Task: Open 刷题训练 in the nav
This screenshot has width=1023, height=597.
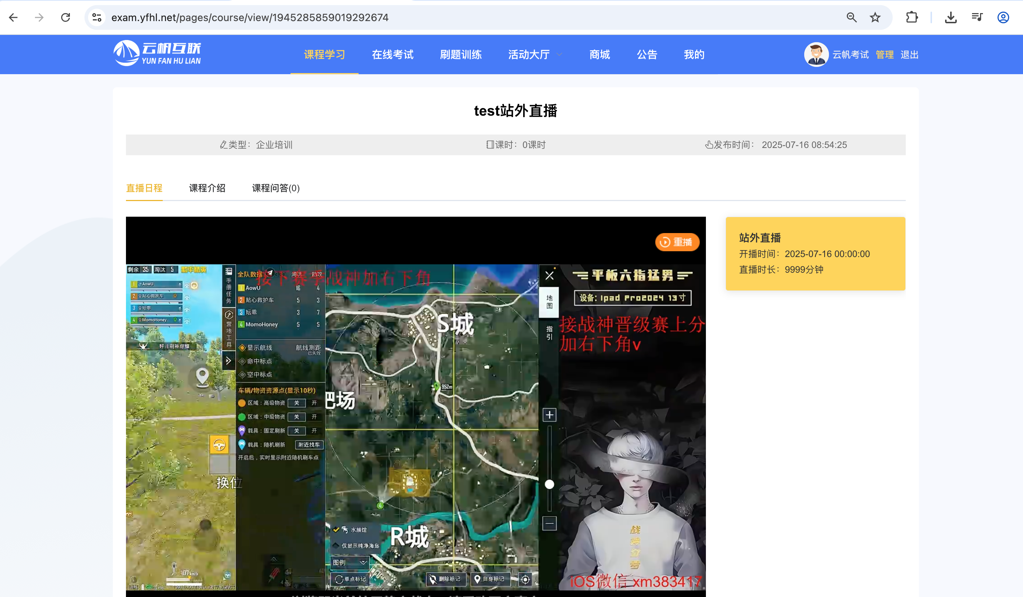Action: point(461,55)
